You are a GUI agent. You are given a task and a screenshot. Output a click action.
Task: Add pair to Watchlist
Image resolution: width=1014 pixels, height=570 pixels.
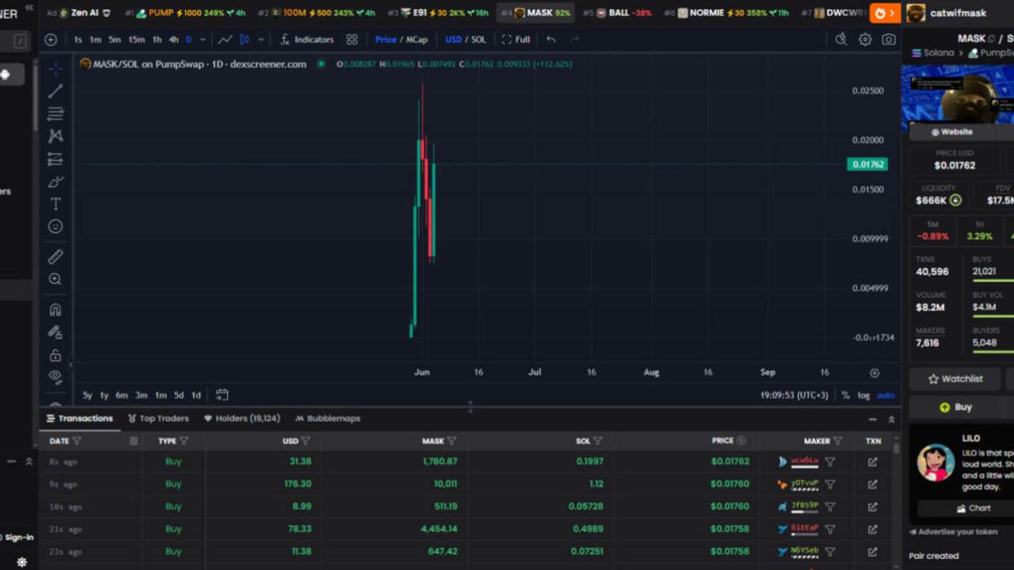(955, 379)
